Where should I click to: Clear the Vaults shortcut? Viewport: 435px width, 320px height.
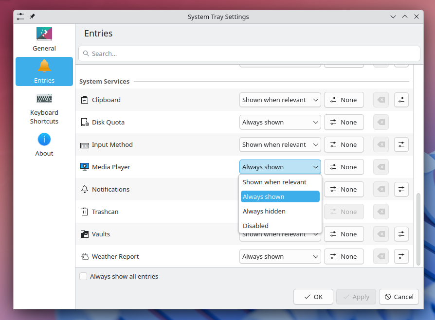[x=381, y=234]
